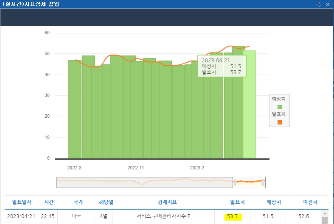Sort by 경제지표 column header
Image resolution: width=334 pixels, height=224 pixels.
click(x=167, y=202)
